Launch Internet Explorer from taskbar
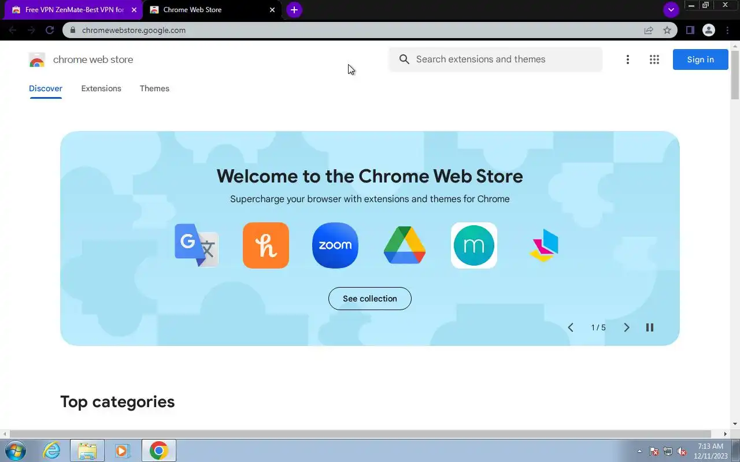This screenshot has width=740, height=462. (51, 450)
